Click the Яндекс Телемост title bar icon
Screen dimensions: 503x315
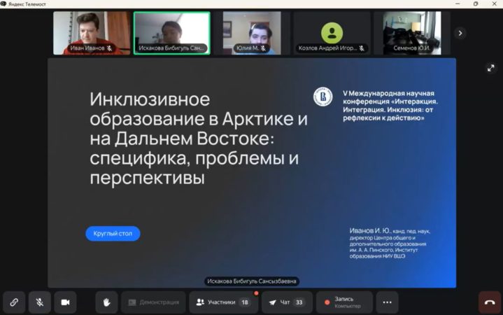[x=3, y=4]
